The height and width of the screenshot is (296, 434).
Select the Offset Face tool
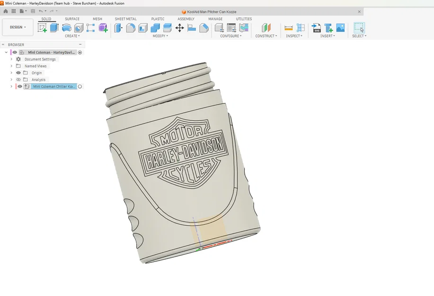[168, 27]
